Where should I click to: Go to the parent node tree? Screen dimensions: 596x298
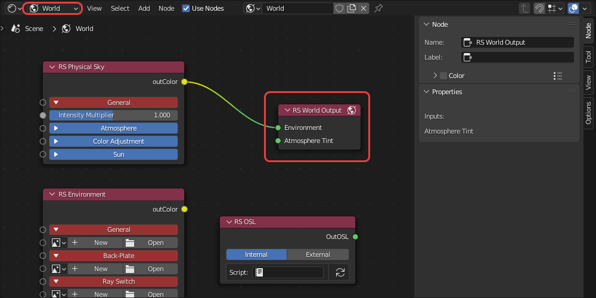524,8
